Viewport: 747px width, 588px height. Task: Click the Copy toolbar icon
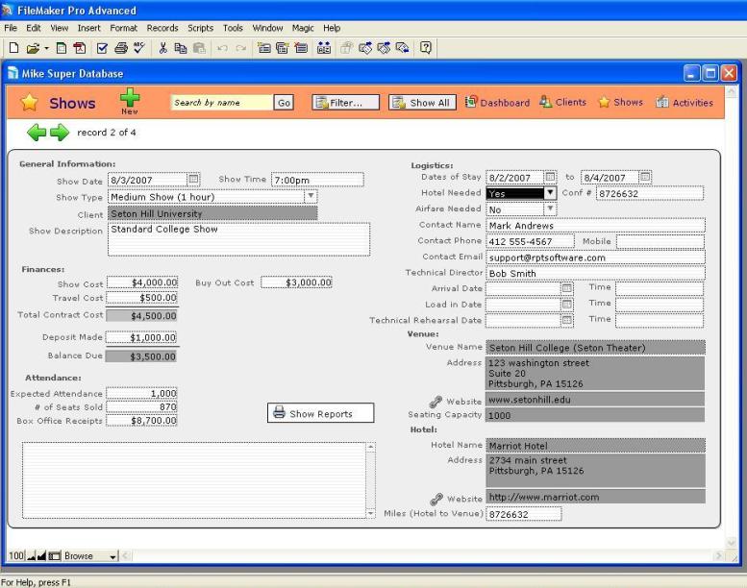click(x=181, y=48)
